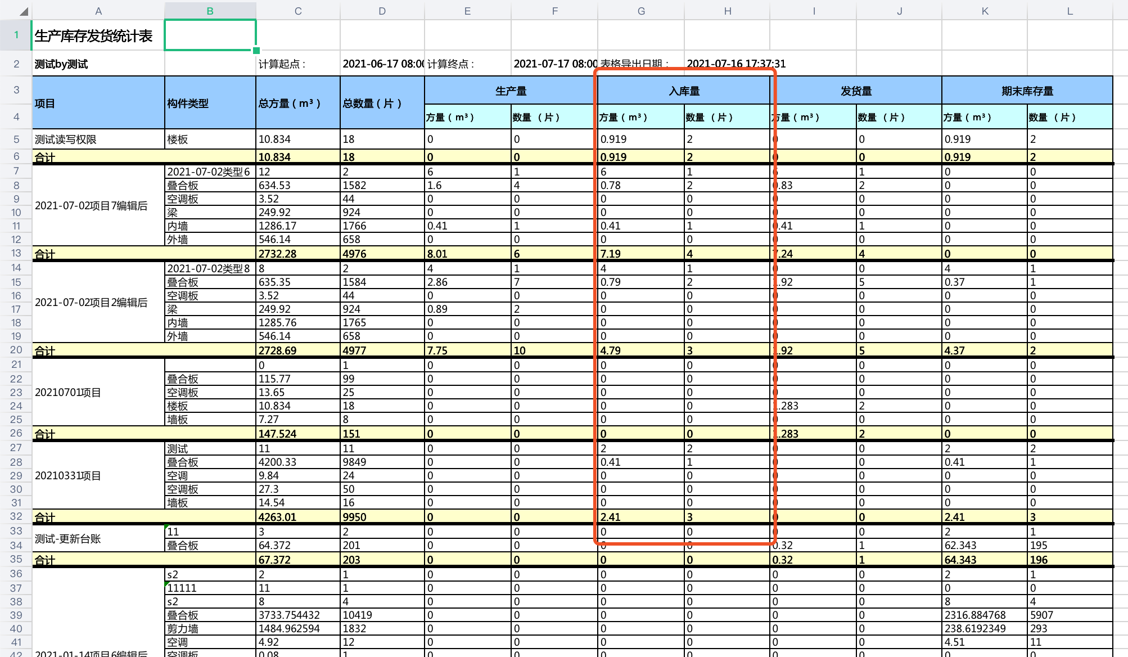Select the 期末库存量 header cell

click(1027, 91)
